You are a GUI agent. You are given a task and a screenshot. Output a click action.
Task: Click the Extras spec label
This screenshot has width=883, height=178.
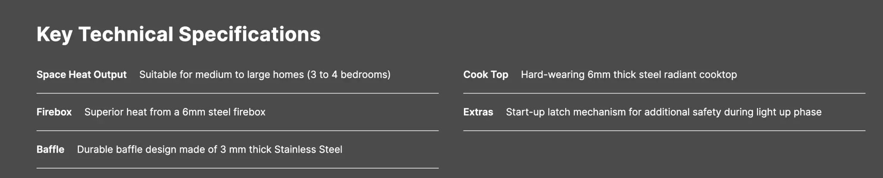(478, 112)
